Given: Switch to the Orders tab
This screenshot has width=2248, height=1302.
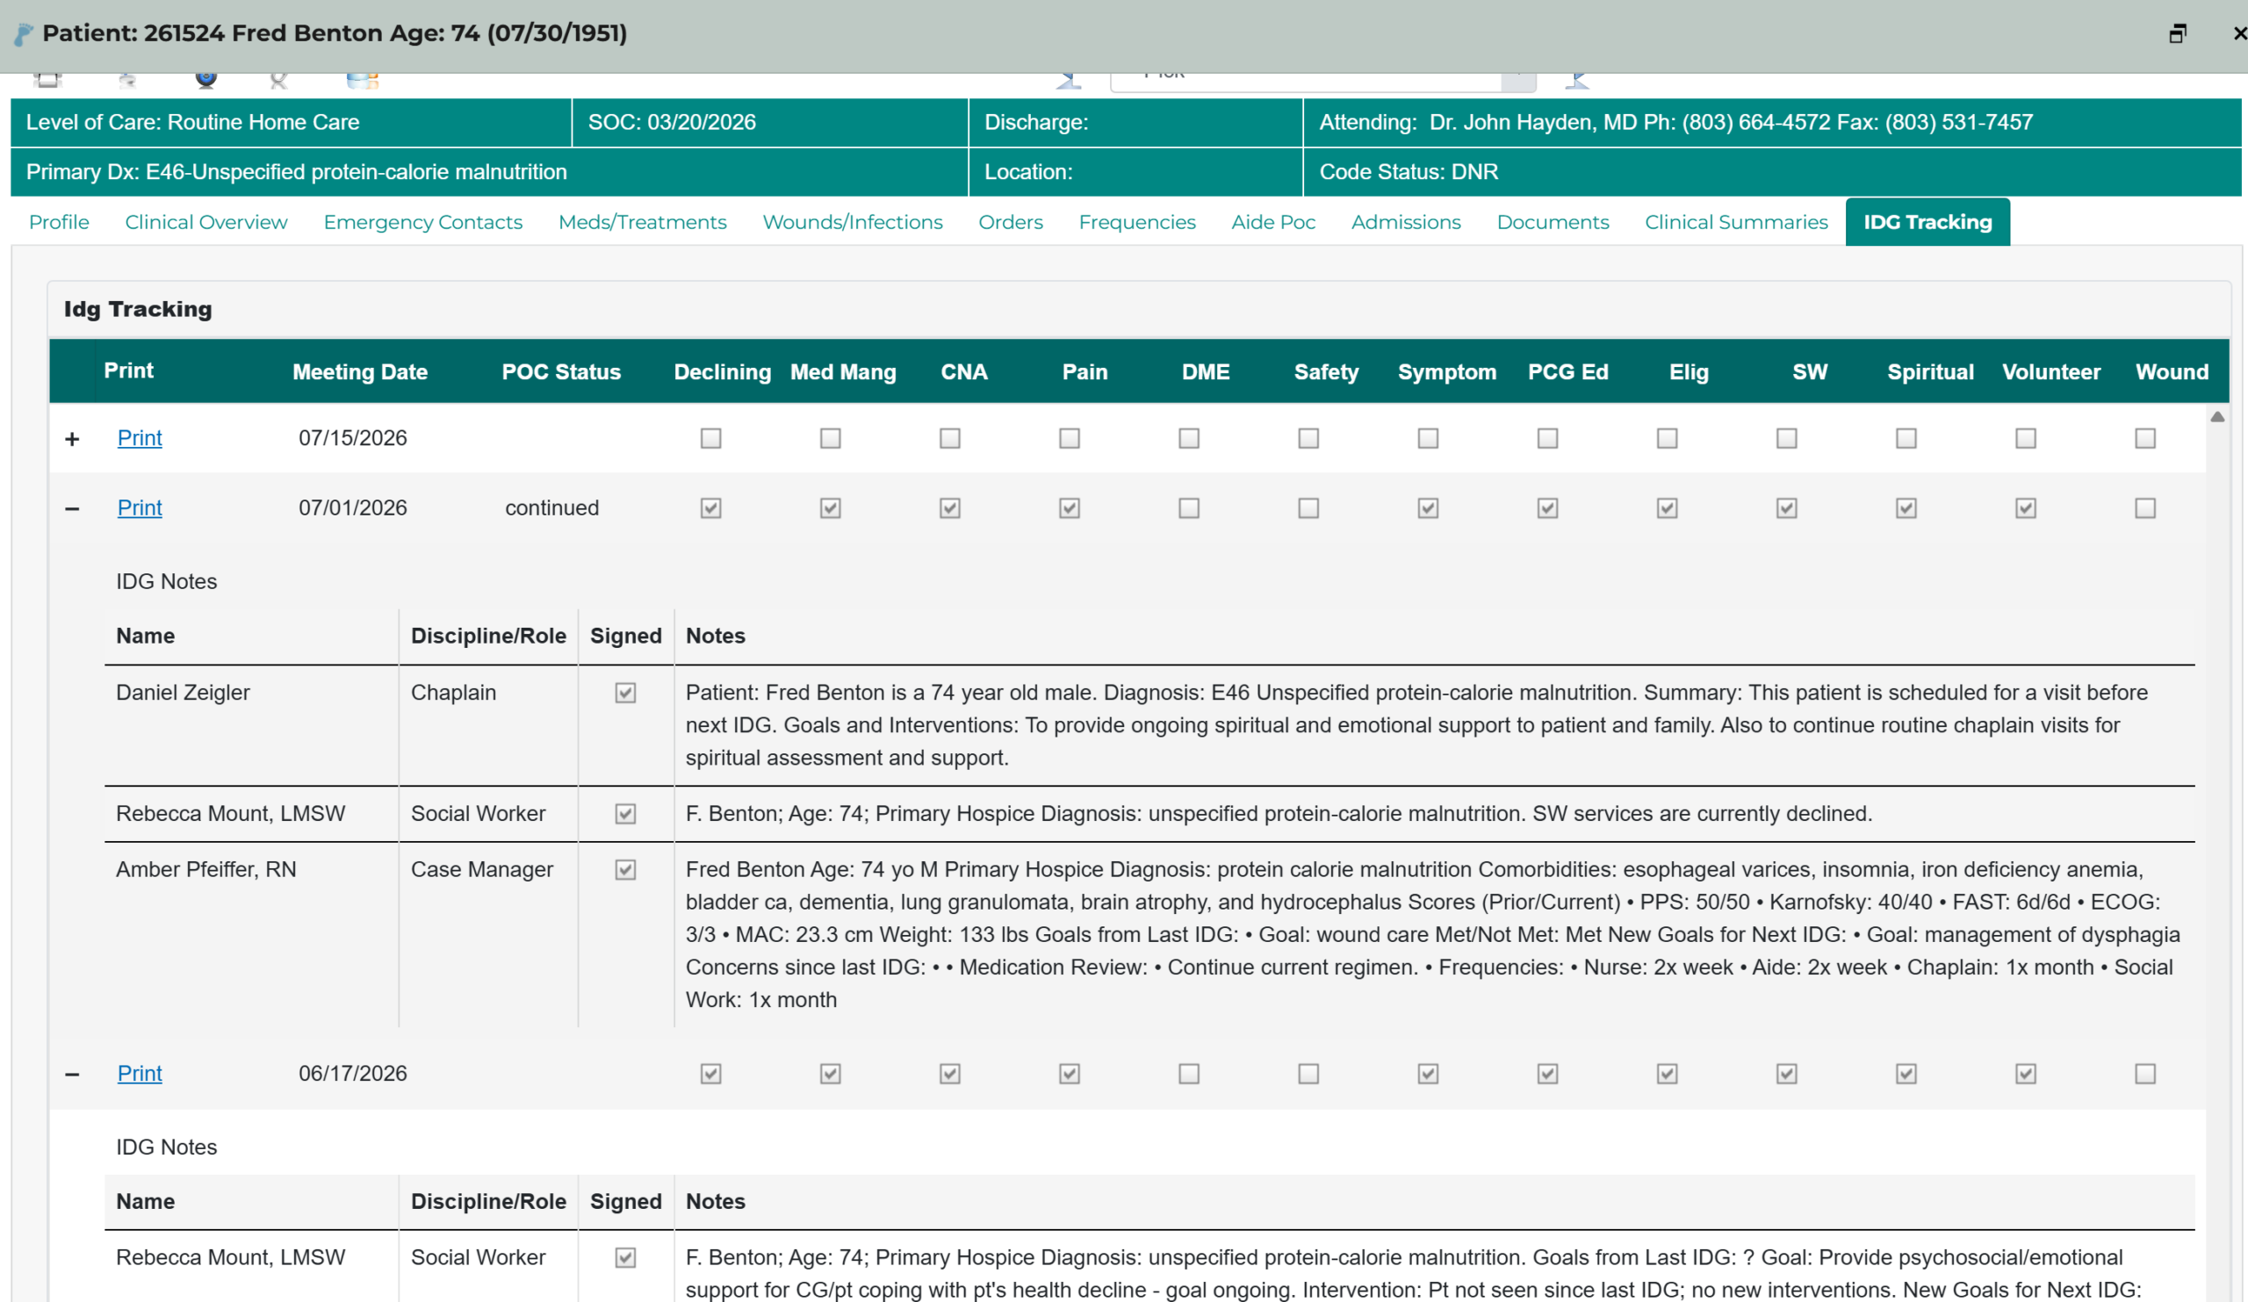Looking at the screenshot, I should click(1010, 222).
